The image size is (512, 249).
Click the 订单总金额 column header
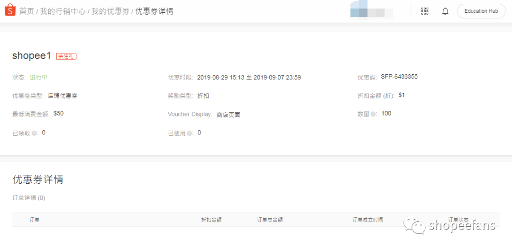[270, 220]
